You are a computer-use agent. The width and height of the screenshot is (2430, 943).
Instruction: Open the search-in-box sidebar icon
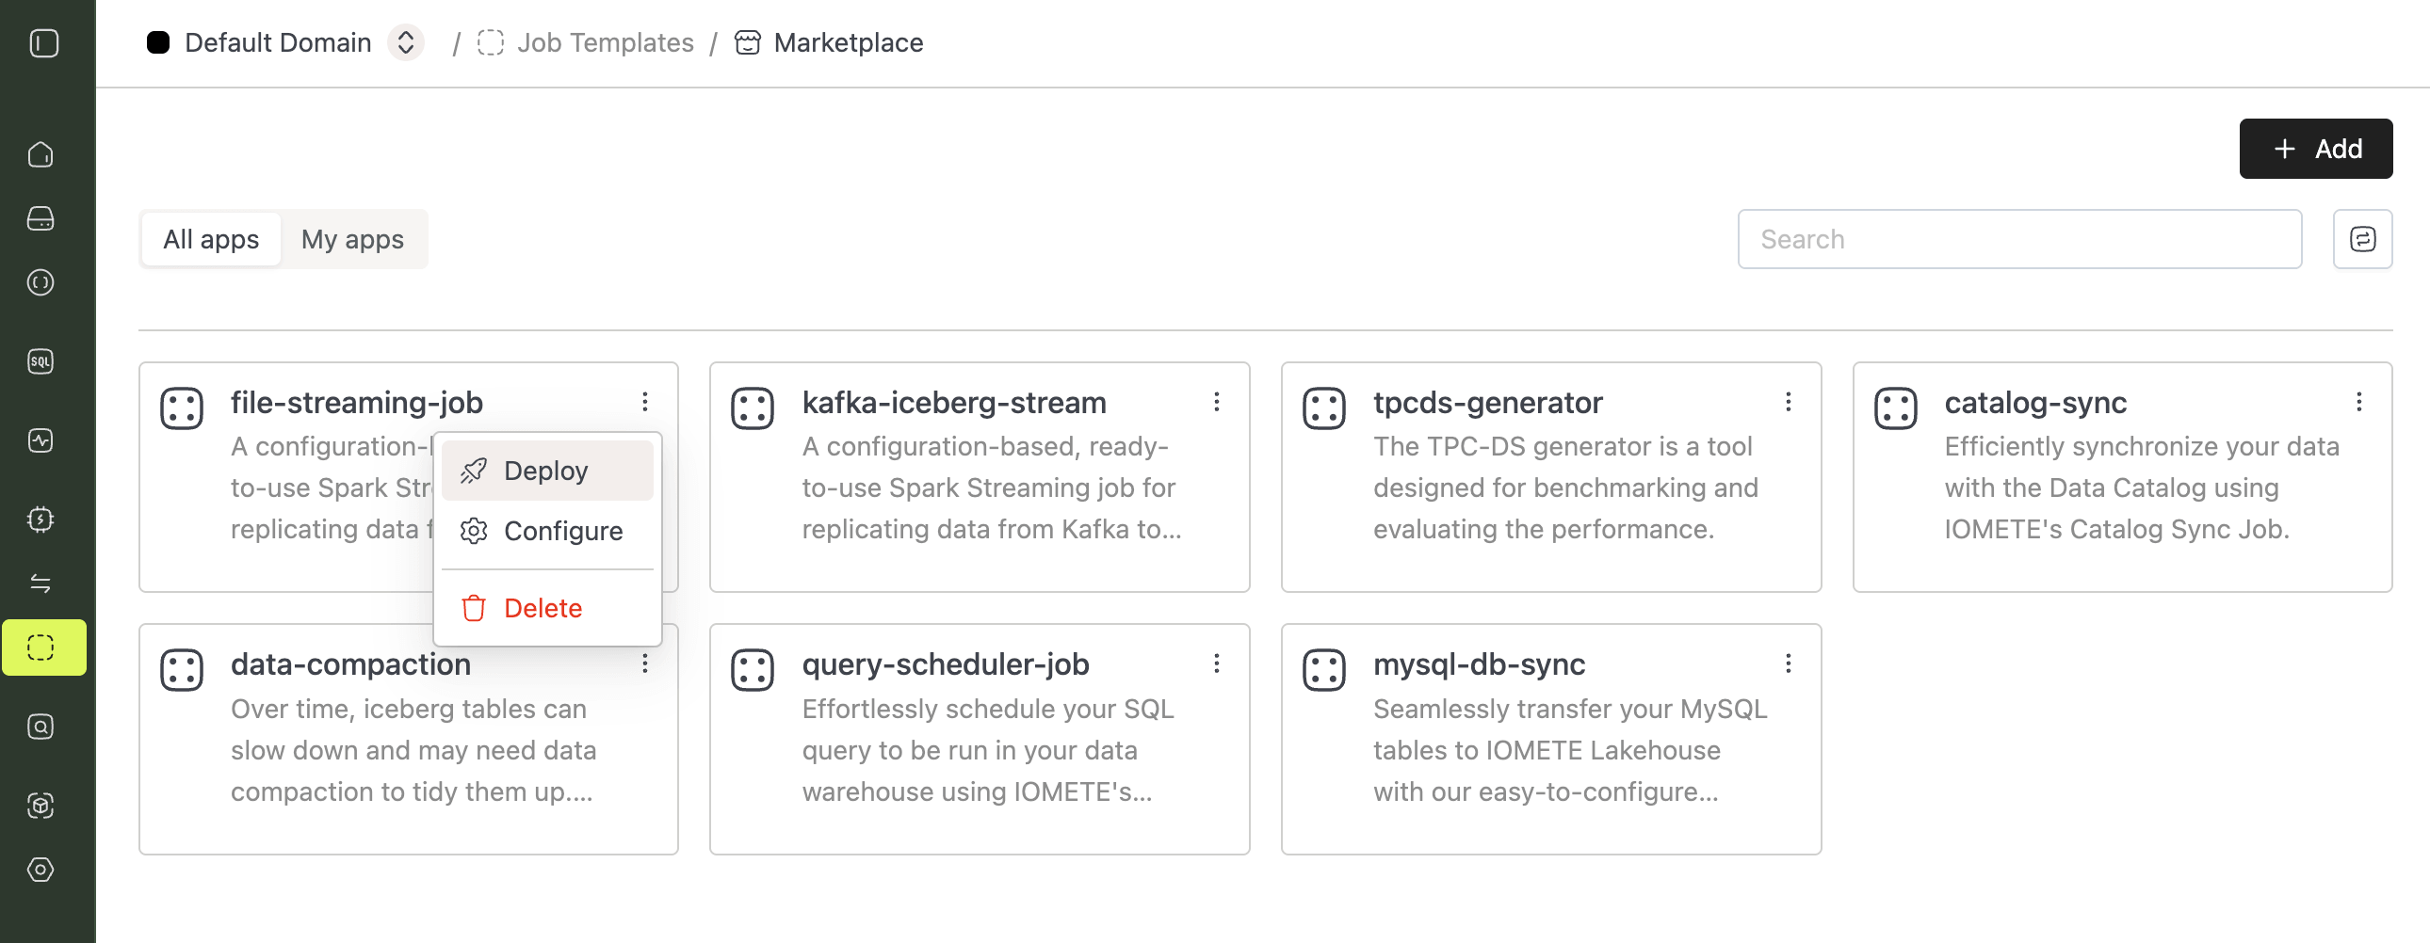tap(40, 727)
